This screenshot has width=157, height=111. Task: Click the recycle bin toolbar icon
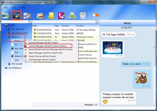(x=83, y=16)
